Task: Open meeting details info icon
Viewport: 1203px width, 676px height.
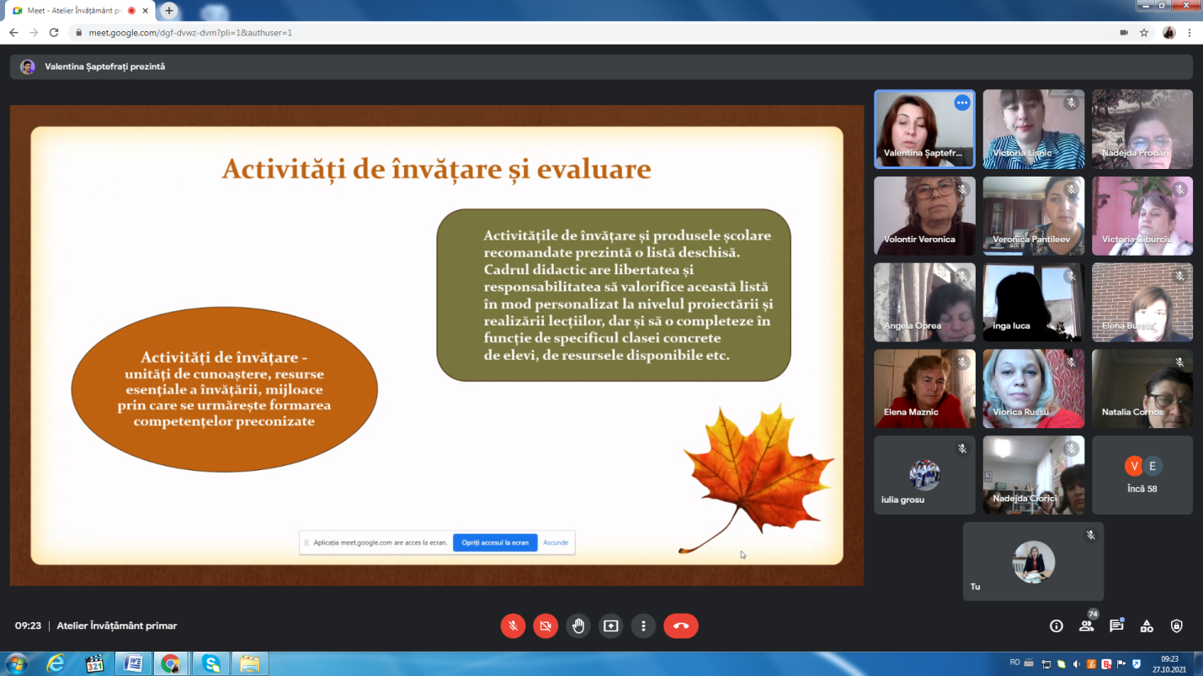Action: click(1056, 626)
